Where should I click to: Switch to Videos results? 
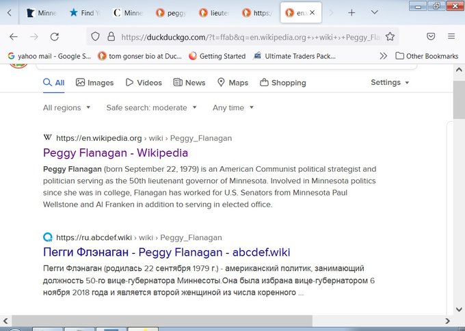[x=144, y=83]
